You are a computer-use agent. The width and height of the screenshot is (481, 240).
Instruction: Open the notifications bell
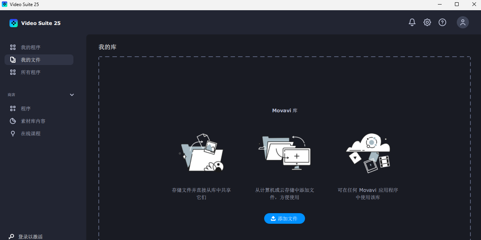point(412,22)
